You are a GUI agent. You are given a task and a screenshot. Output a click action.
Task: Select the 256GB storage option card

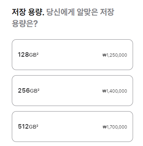(x=72, y=90)
